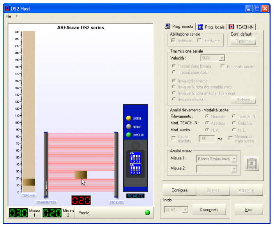Click the Richiedi button
The height and width of the screenshot is (227, 274).
pyautogui.click(x=243, y=100)
